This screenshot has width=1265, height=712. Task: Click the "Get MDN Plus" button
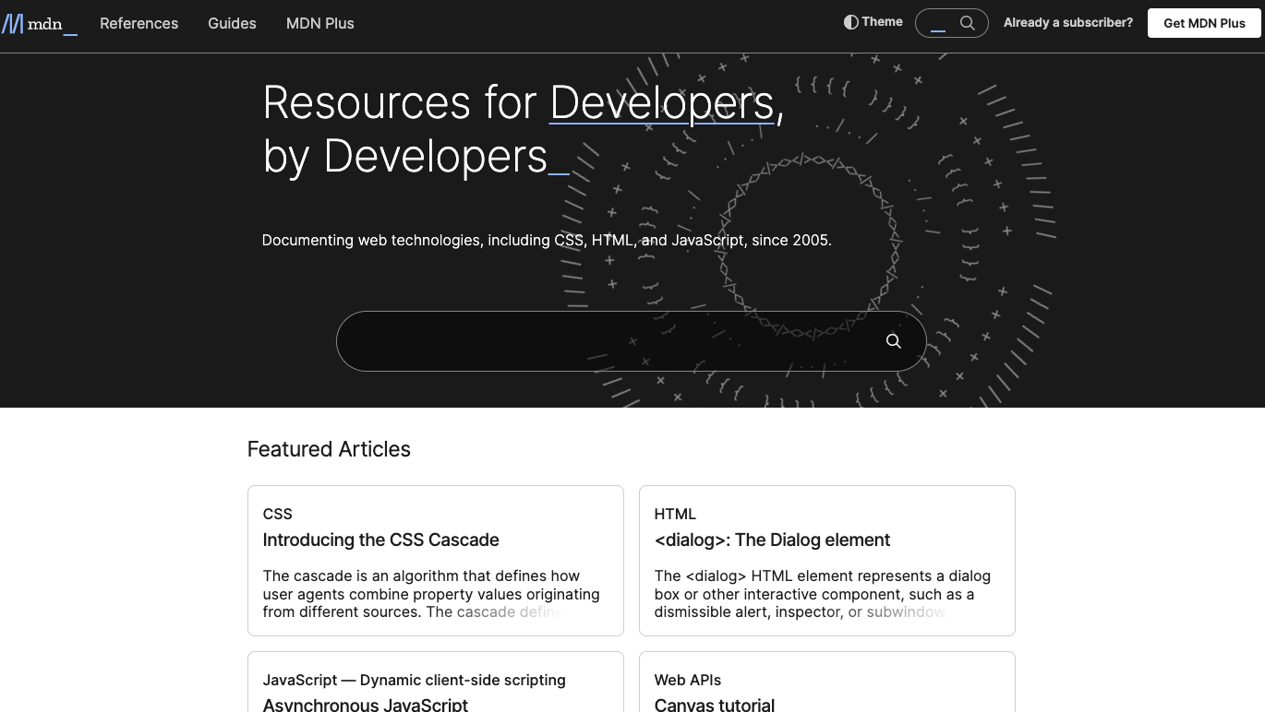[1203, 23]
